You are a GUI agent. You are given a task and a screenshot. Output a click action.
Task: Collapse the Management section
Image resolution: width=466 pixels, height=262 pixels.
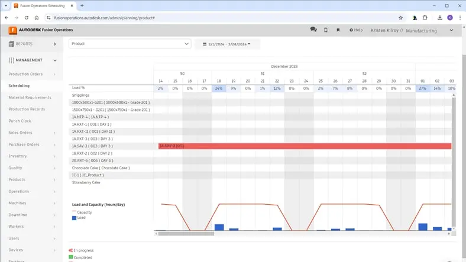click(x=54, y=60)
